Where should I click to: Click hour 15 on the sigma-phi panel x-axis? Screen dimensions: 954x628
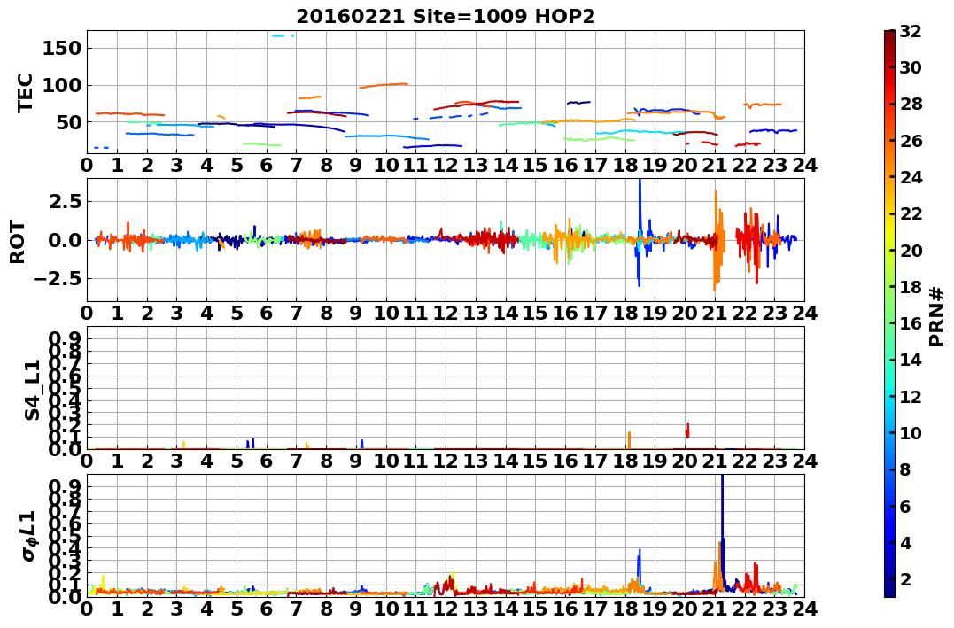[535, 609]
